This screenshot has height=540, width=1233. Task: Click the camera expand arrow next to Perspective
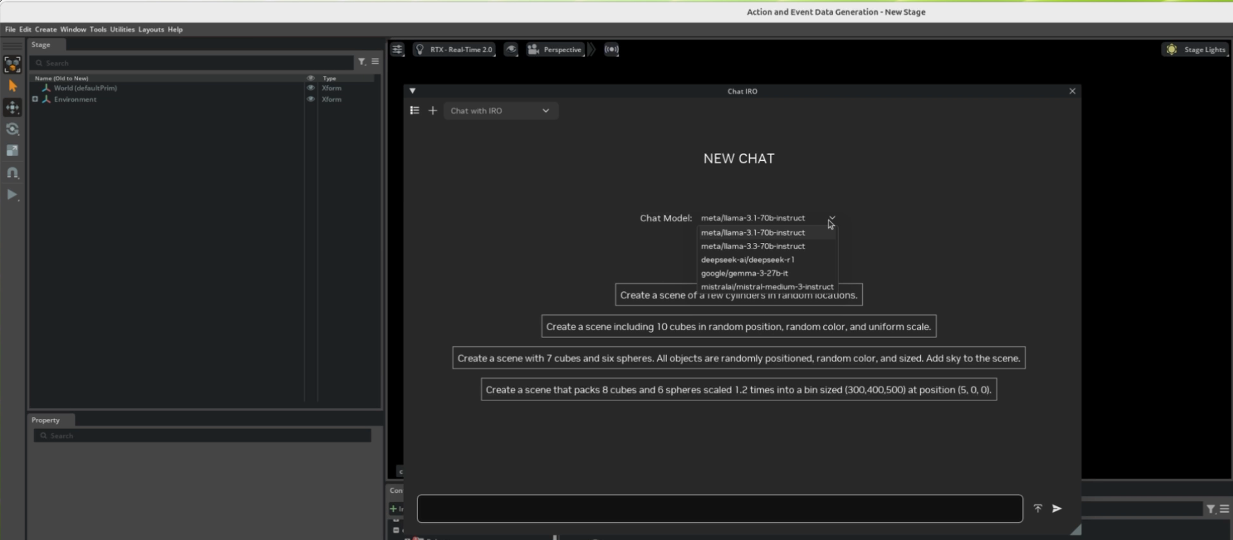click(x=592, y=50)
